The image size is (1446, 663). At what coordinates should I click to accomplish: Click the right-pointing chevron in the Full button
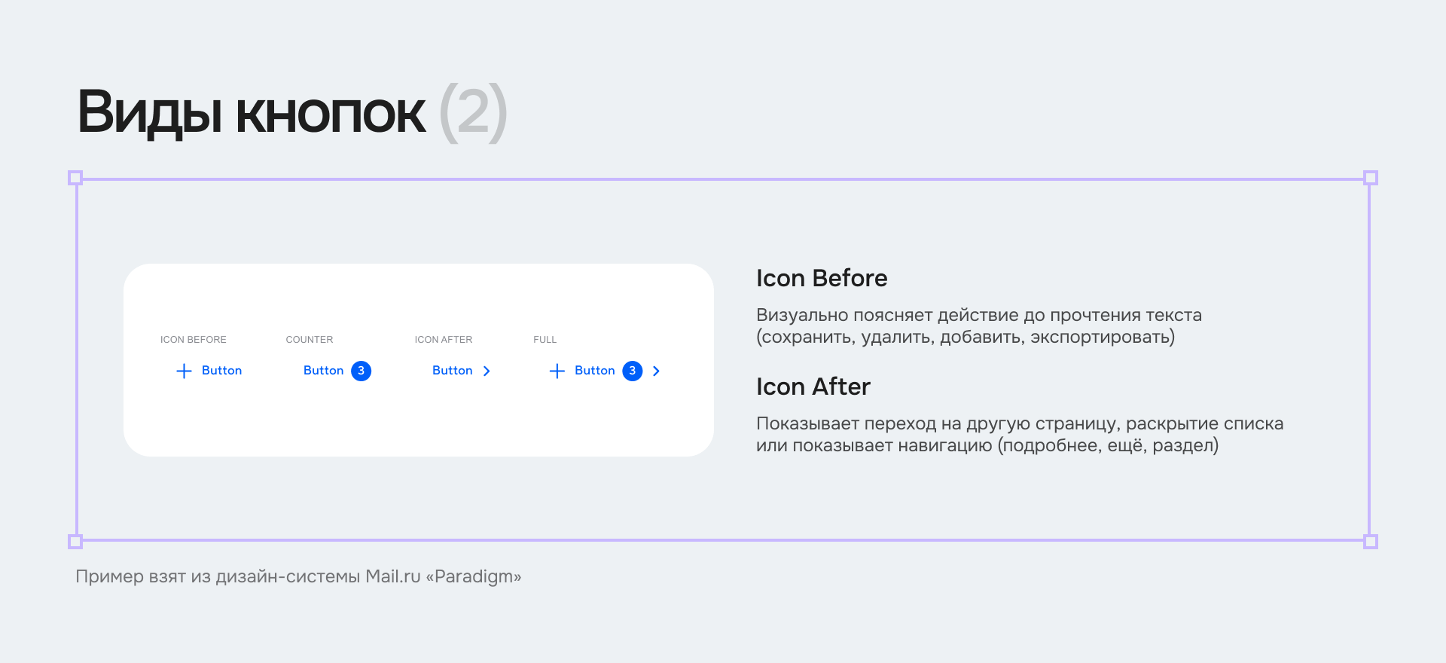[x=656, y=371]
